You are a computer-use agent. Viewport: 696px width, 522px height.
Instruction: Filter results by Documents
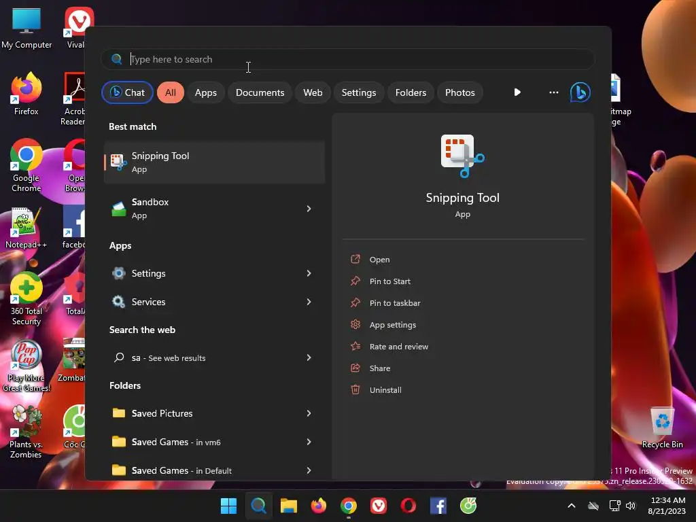(260, 92)
